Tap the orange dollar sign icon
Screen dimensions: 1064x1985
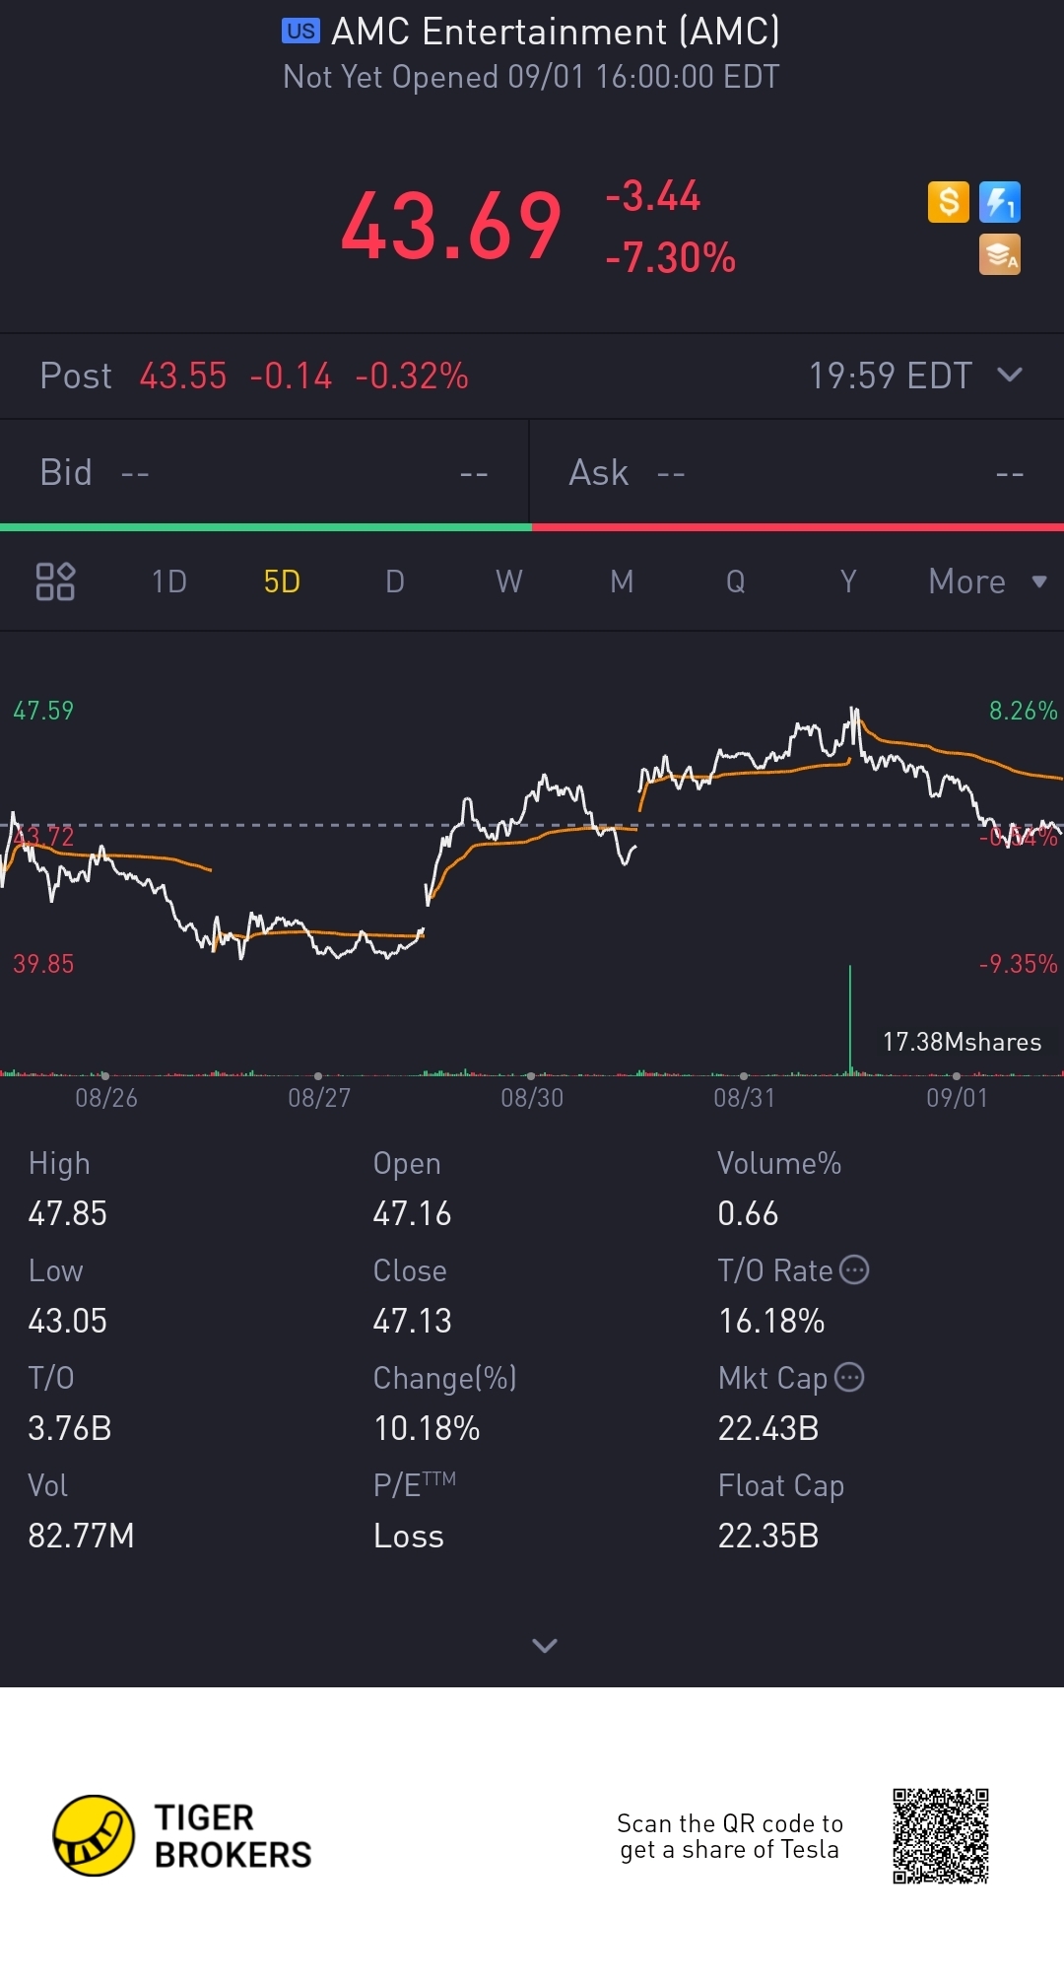[949, 202]
